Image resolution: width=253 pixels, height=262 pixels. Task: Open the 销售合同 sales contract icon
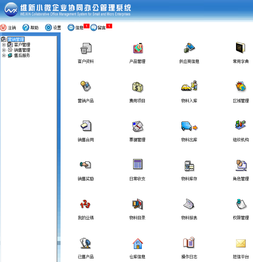pyautogui.click(x=86, y=126)
